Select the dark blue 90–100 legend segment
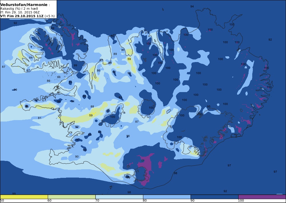 [x=214, y=197]
